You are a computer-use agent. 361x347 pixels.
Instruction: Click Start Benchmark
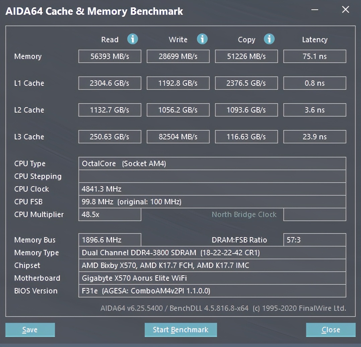[181, 330]
